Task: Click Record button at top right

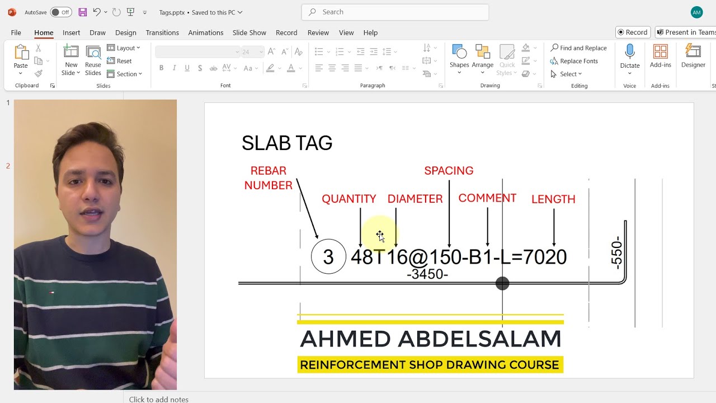Action: (x=633, y=32)
